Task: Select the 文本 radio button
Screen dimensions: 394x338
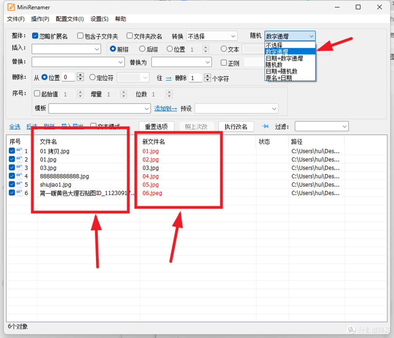Action: tap(224, 49)
